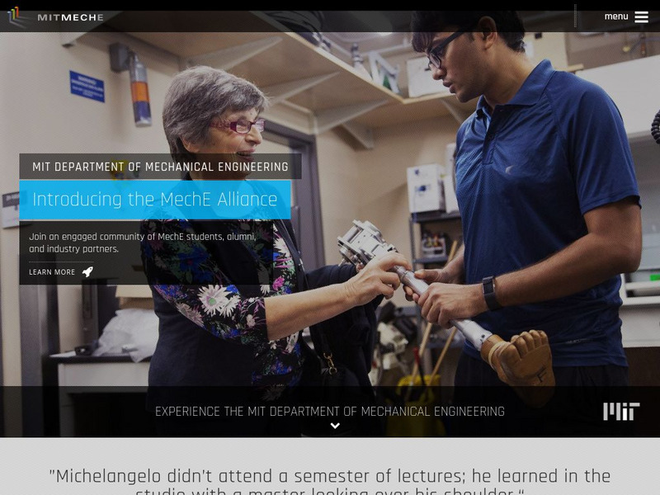Click the colorful MechE logo icon
The width and height of the screenshot is (660, 495).
[15, 16]
